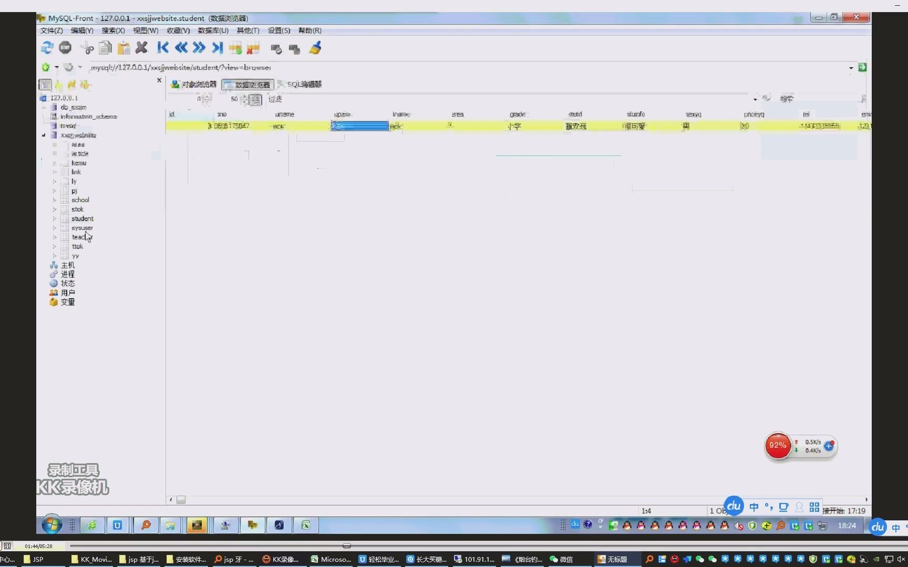Close the left navigation panel
The height and width of the screenshot is (567, 908).
coord(159,80)
